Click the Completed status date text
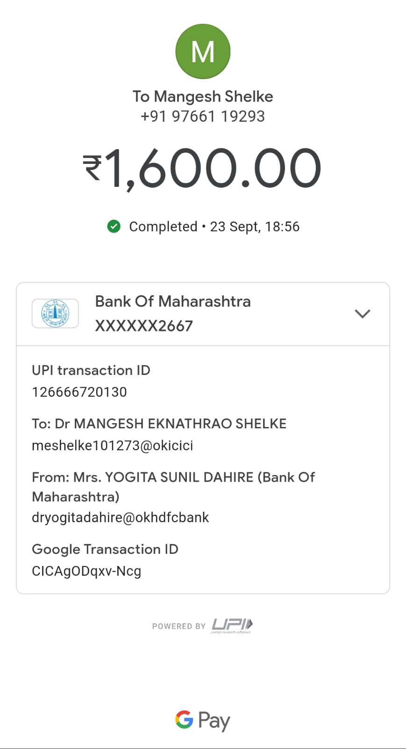The image size is (406, 749). (214, 227)
